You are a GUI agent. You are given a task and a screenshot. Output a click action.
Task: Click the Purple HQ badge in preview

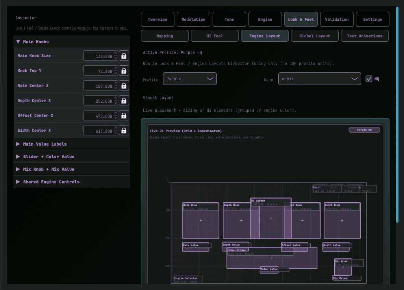(x=364, y=129)
